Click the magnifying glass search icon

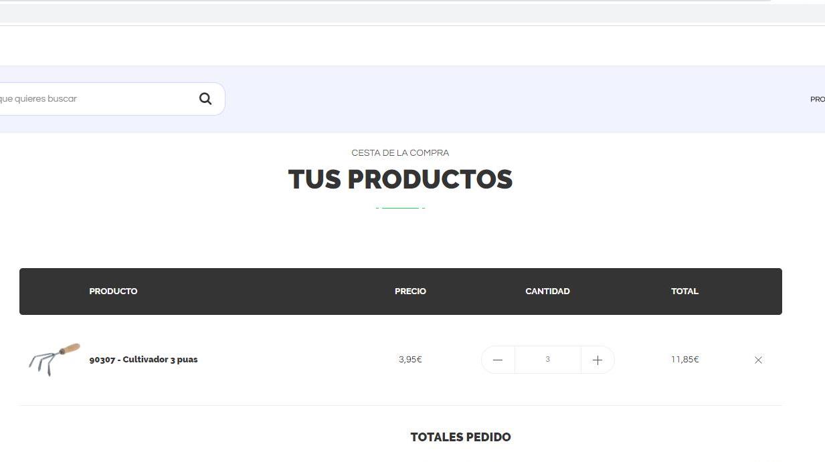coord(205,99)
